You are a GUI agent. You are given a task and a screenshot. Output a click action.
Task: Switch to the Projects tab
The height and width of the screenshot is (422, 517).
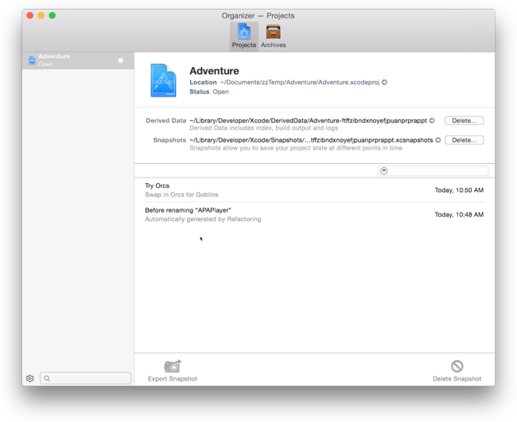[x=243, y=37]
